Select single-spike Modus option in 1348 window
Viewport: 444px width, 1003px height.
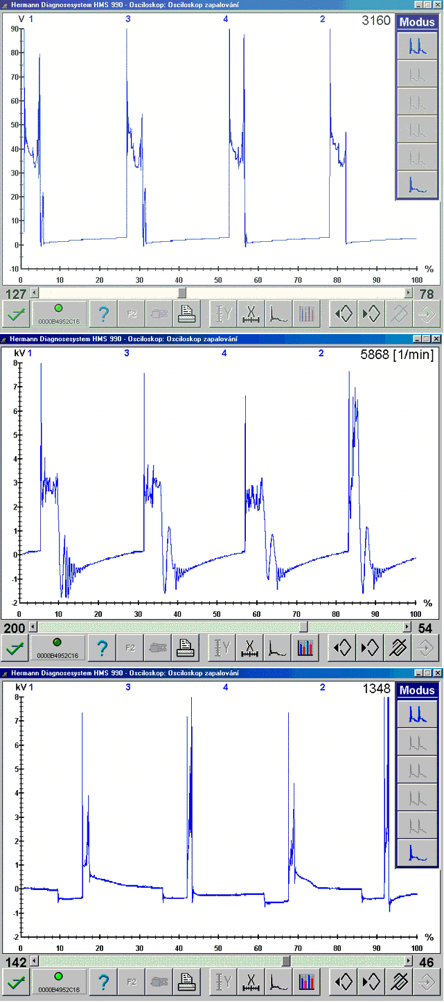(x=417, y=852)
